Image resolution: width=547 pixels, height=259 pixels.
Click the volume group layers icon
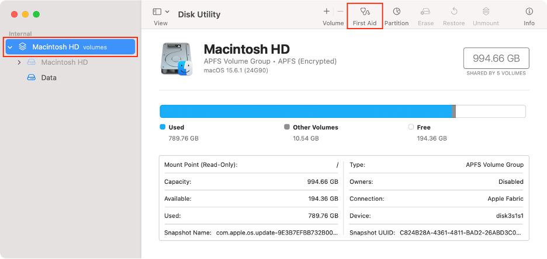click(23, 47)
